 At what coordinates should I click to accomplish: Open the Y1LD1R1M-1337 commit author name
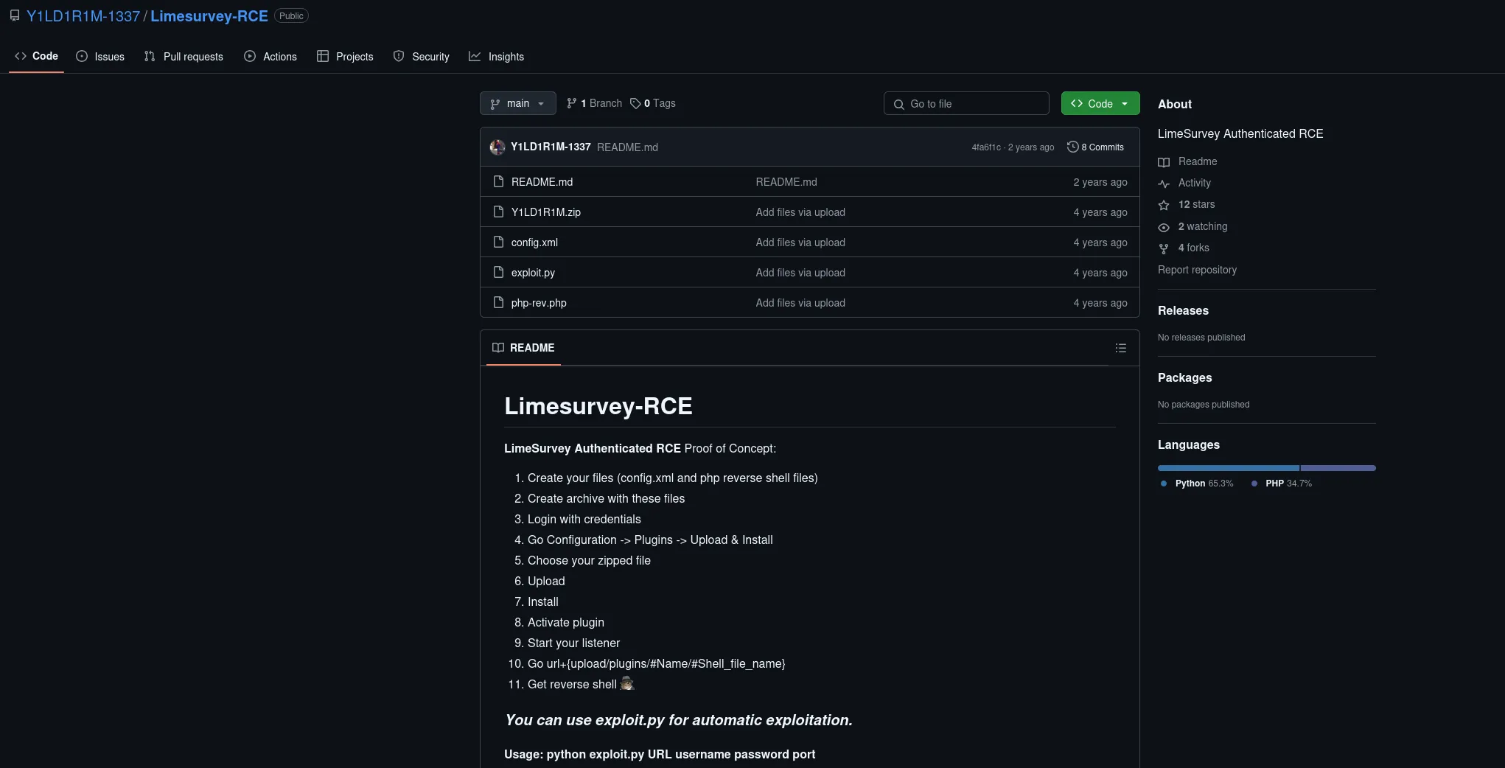click(551, 147)
